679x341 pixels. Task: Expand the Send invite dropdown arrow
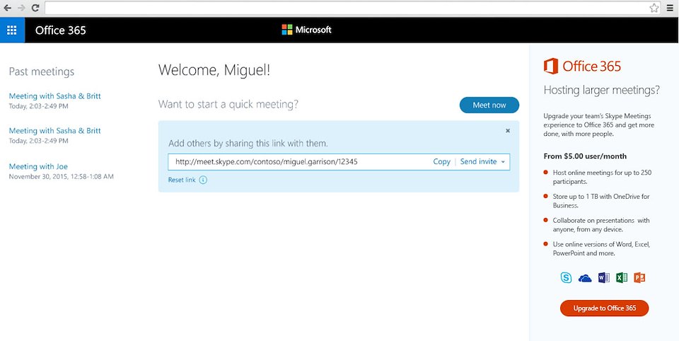click(x=503, y=161)
